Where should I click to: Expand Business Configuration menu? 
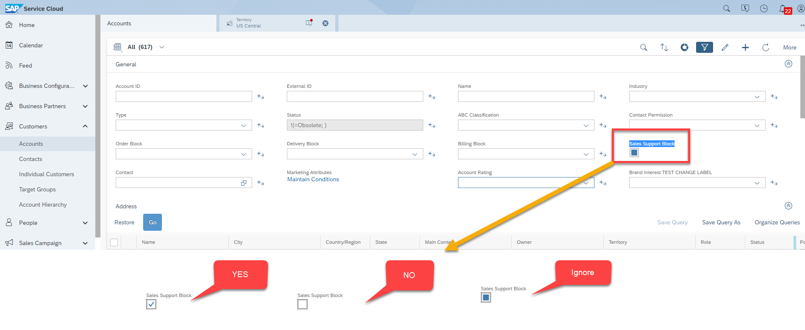(x=85, y=86)
